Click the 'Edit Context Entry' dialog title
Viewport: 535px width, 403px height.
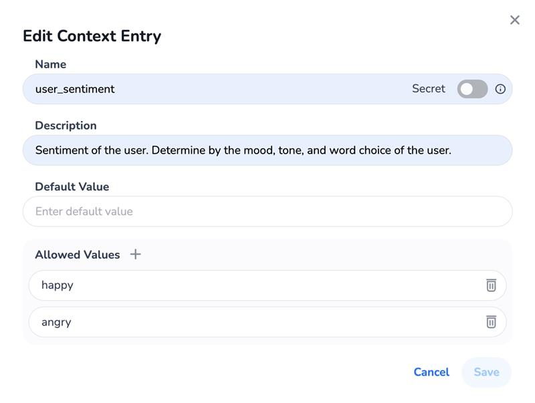point(92,36)
